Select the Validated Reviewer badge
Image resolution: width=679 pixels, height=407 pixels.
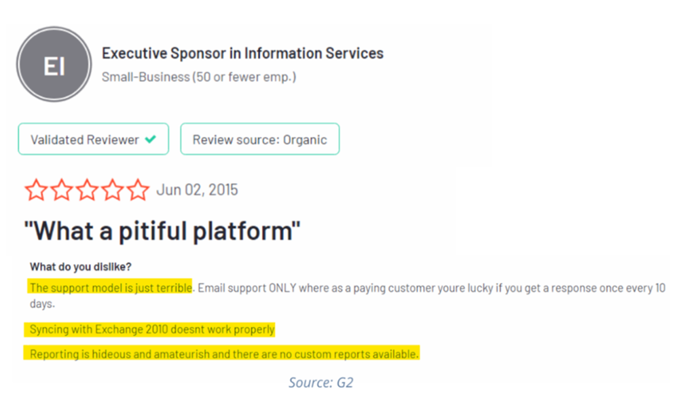(x=93, y=140)
